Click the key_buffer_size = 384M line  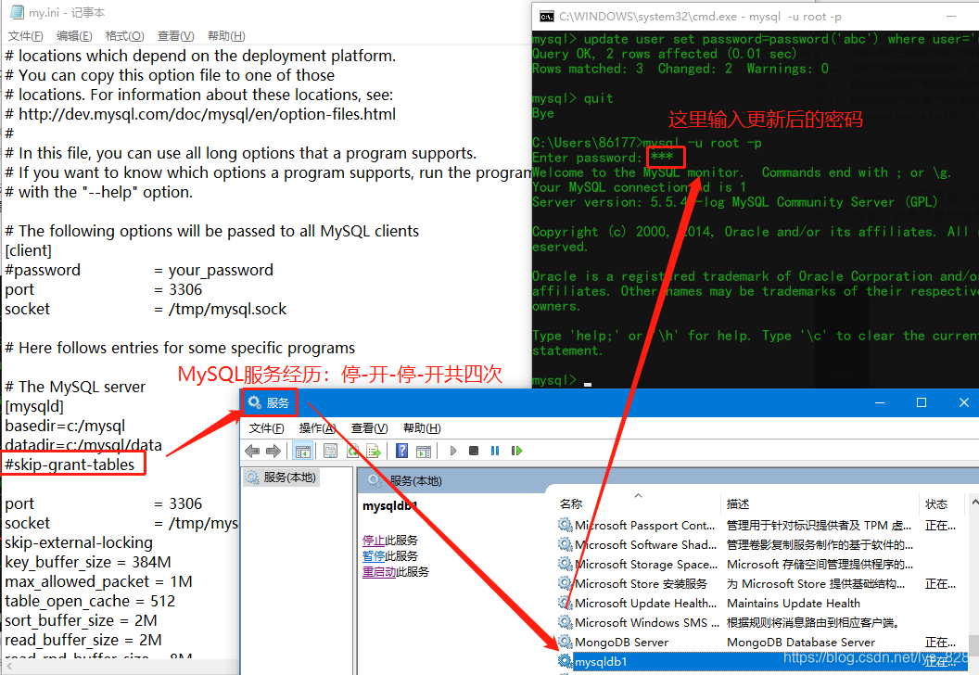(x=88, y=562)
